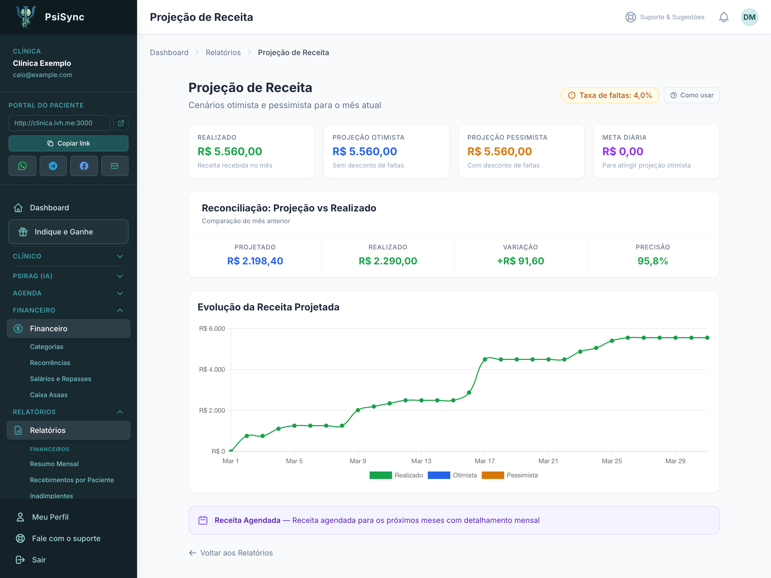Select Financeiro in the sidebar
This screenshot has width=771, height=578.
click(68, 329)
